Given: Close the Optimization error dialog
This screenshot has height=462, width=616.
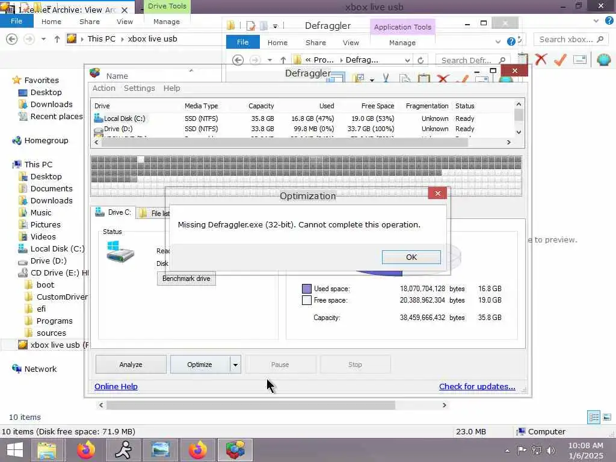Looking at the screenshot, I should click(437, 193).
